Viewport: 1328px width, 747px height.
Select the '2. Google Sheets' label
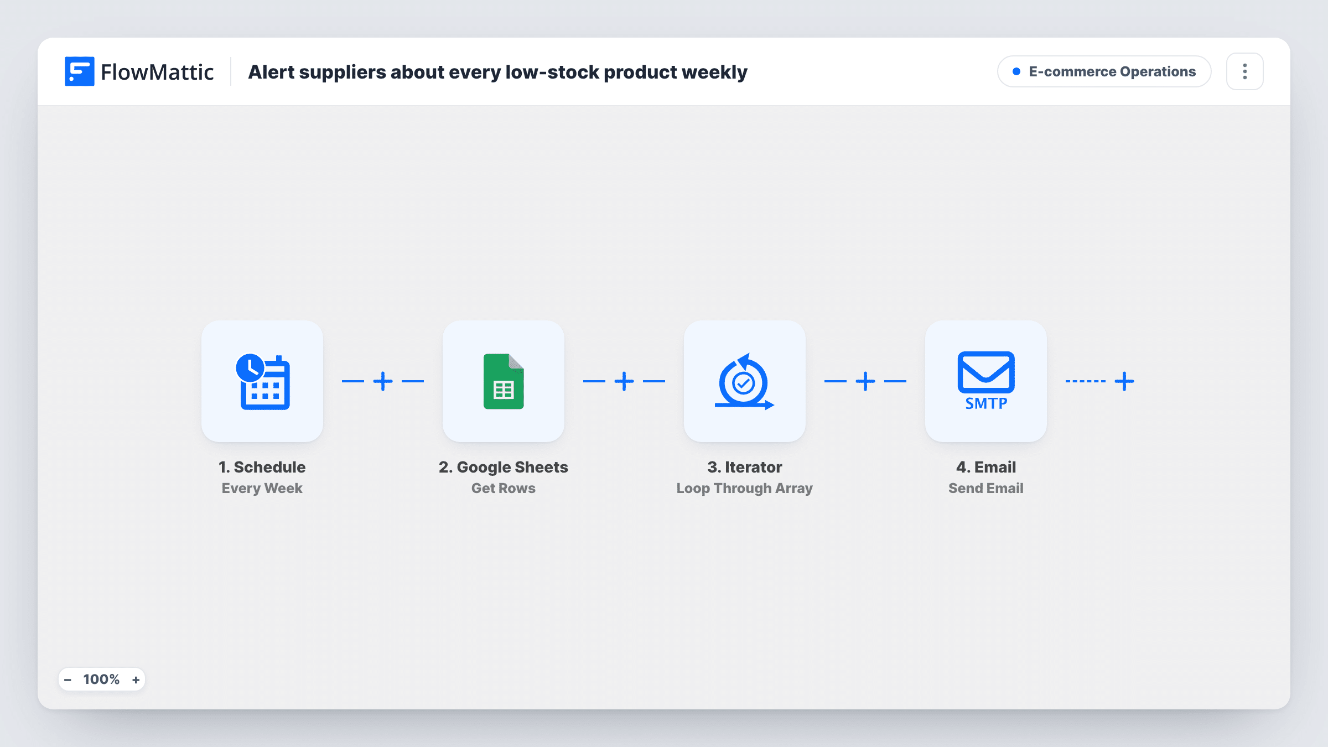pyautogui.click(x=504, y=467)
